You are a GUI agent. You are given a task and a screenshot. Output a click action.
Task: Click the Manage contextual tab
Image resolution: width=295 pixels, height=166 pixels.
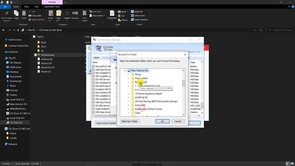[x=52, y=2]
